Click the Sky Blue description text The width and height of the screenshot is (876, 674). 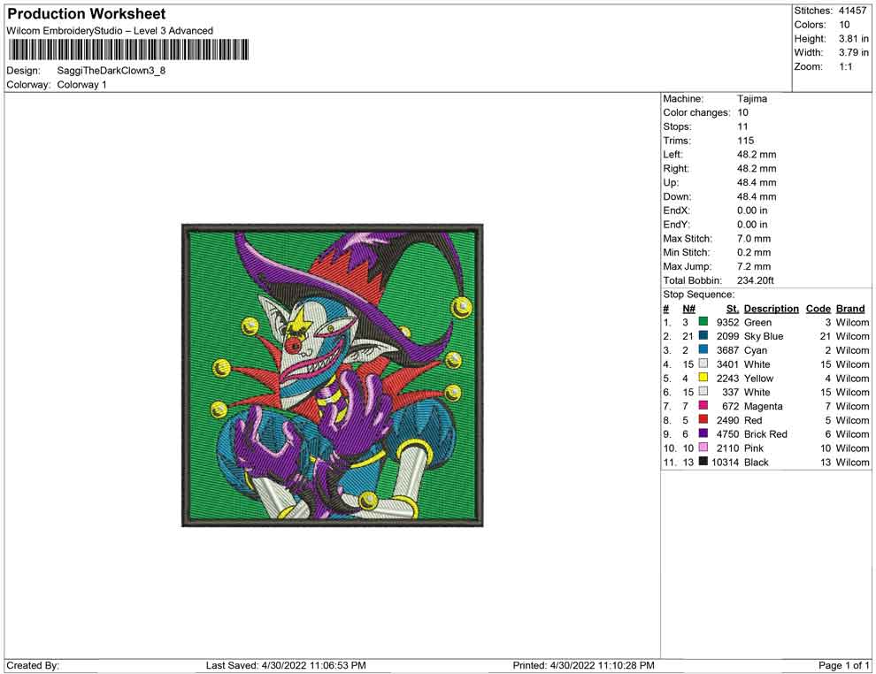point(764,336)
